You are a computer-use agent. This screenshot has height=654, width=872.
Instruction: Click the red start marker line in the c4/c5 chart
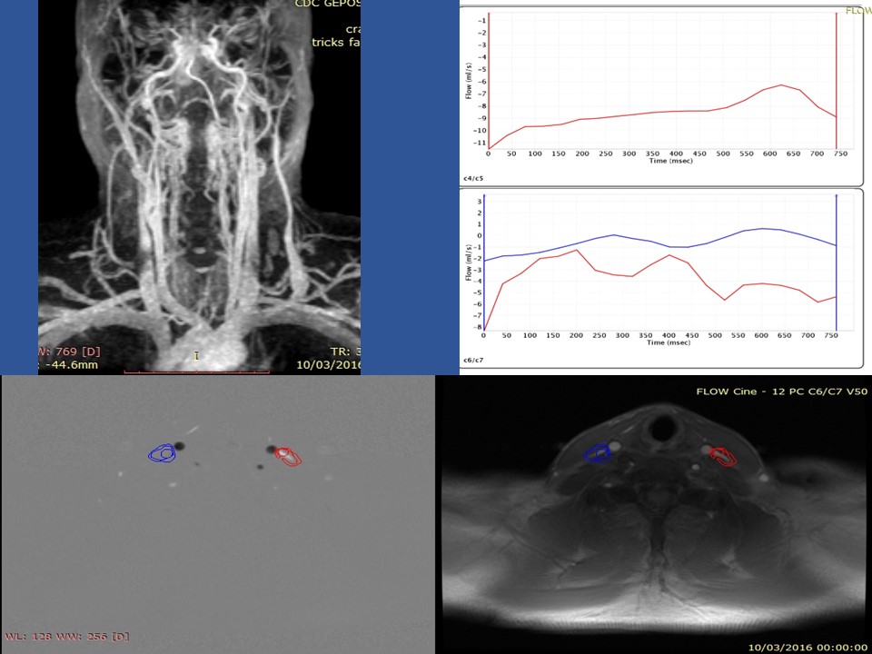click(x=489, y=81)
